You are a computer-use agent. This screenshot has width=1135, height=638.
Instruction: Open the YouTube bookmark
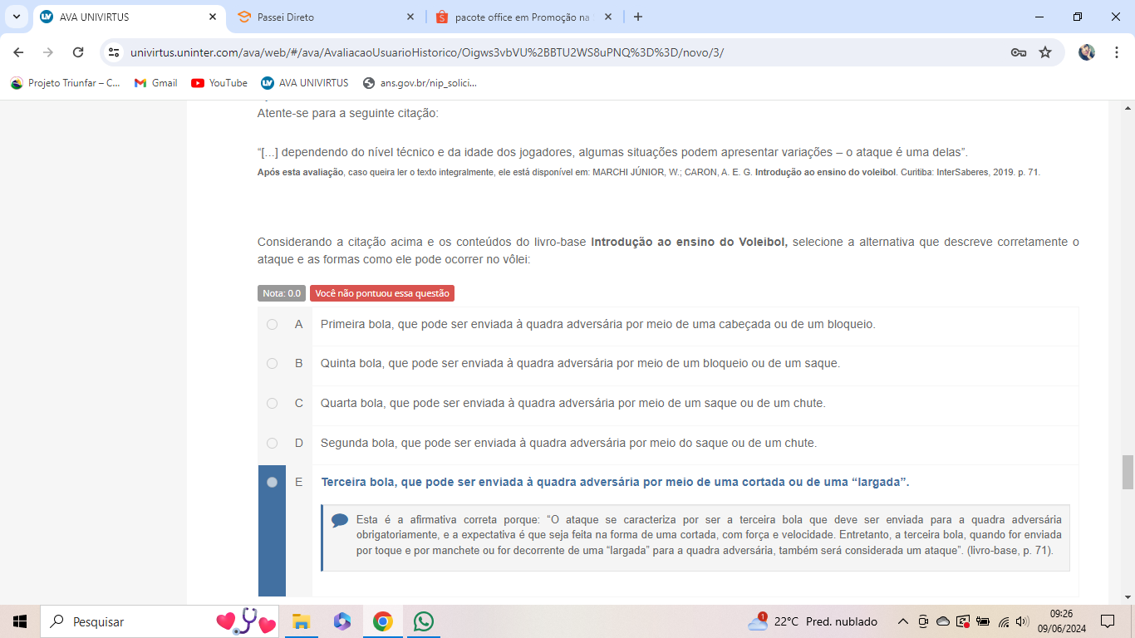pos(219,83)
